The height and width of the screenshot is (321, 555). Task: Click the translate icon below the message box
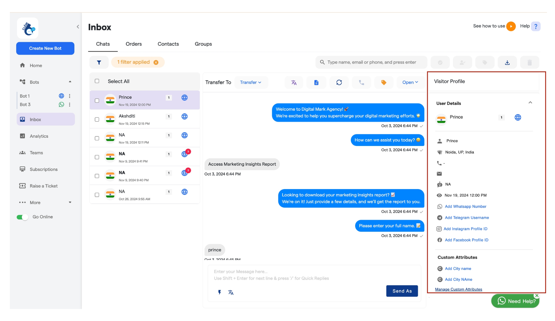pyautogui.click(x=231, y=292)
